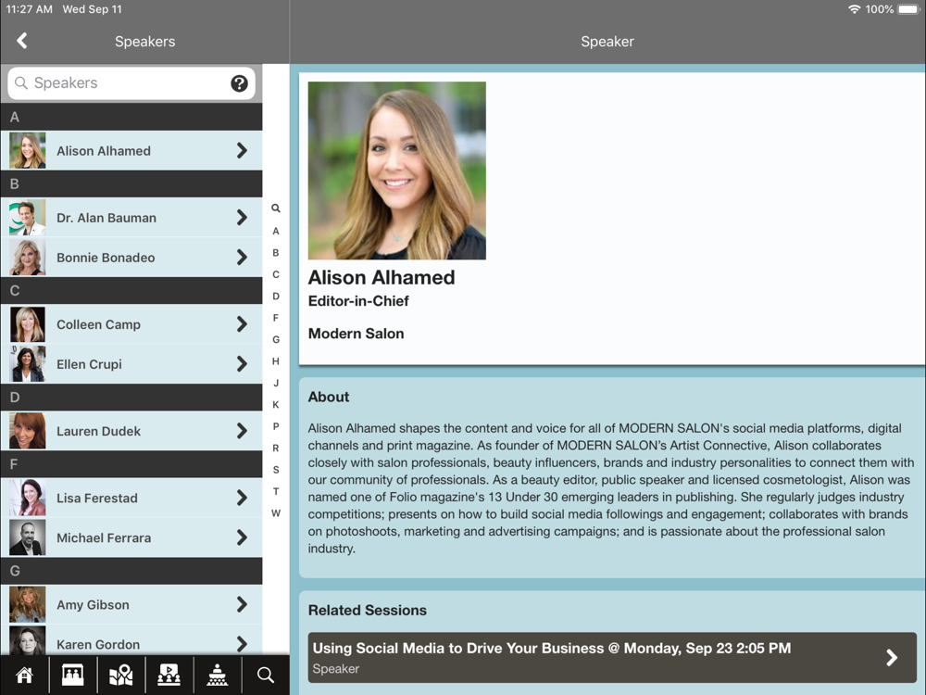Tap the search glyph atop alphabet index
The height and width of the screenshot is (695, 926).
click(x=276, y=208)
